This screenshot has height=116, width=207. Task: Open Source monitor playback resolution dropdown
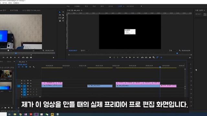pyautogui.click(x=37, y=51)
